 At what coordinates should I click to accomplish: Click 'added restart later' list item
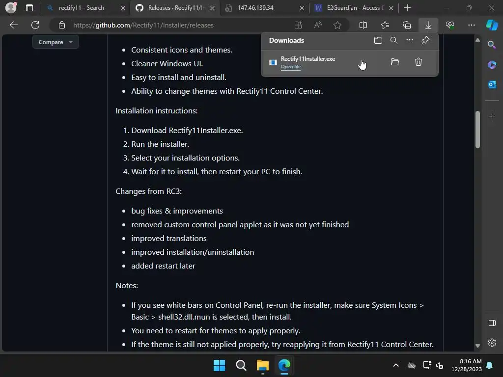tap(163, 266)
